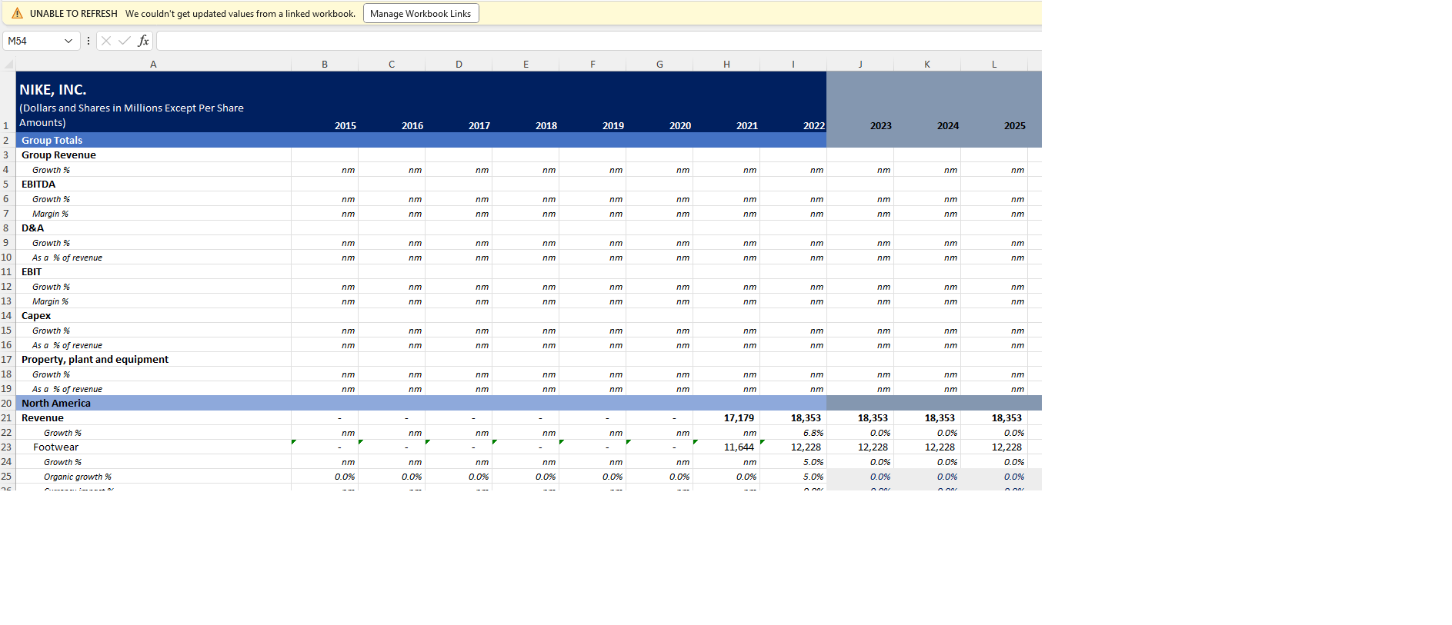This screenshot has width=1452, height=625.
Task: Select row 2 header
Action: pyautogui.click(x=8, y=140)
